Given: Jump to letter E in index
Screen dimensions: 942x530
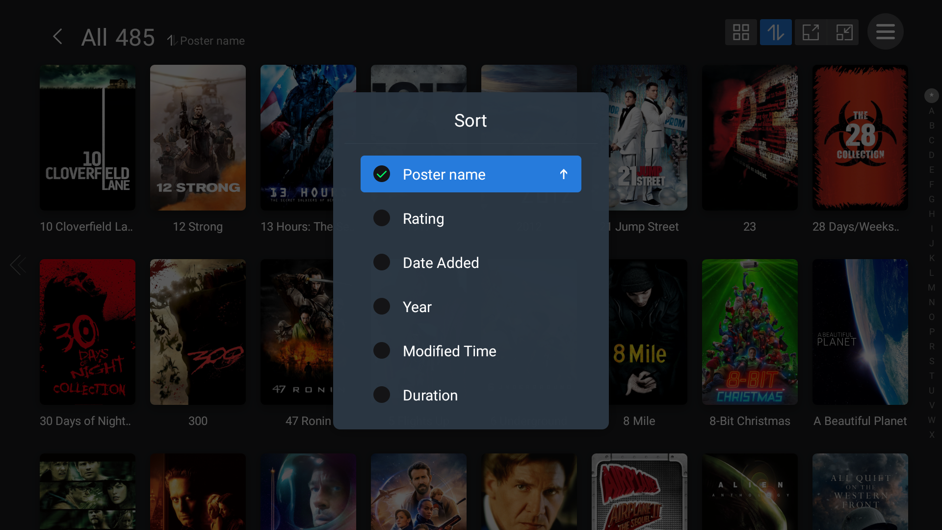Looking at the screenshot, I should (931, 170).
